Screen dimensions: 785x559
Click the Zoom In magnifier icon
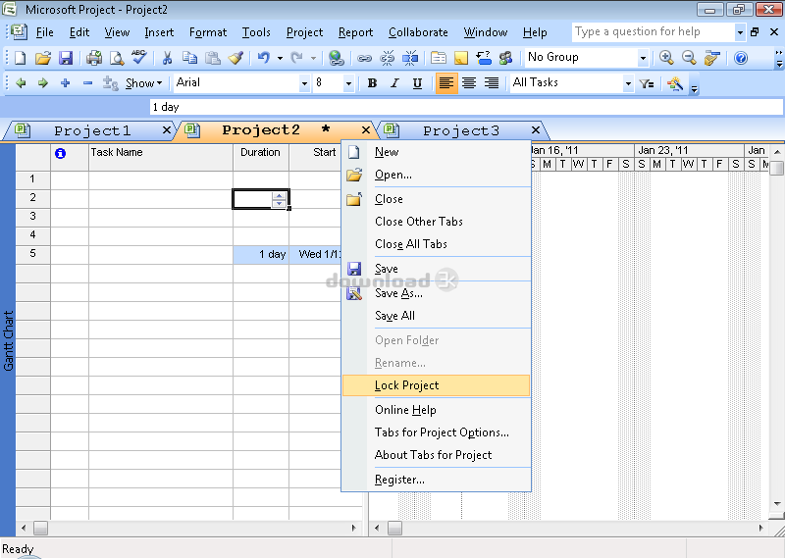(668, 58)
